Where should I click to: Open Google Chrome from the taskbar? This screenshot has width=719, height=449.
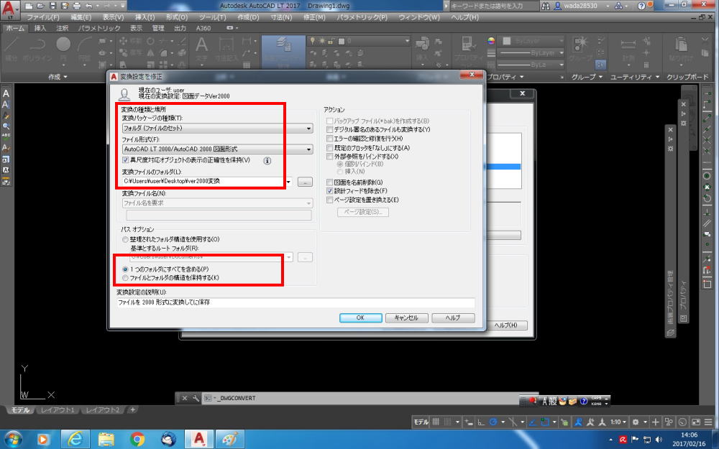(x=137, y=440)
